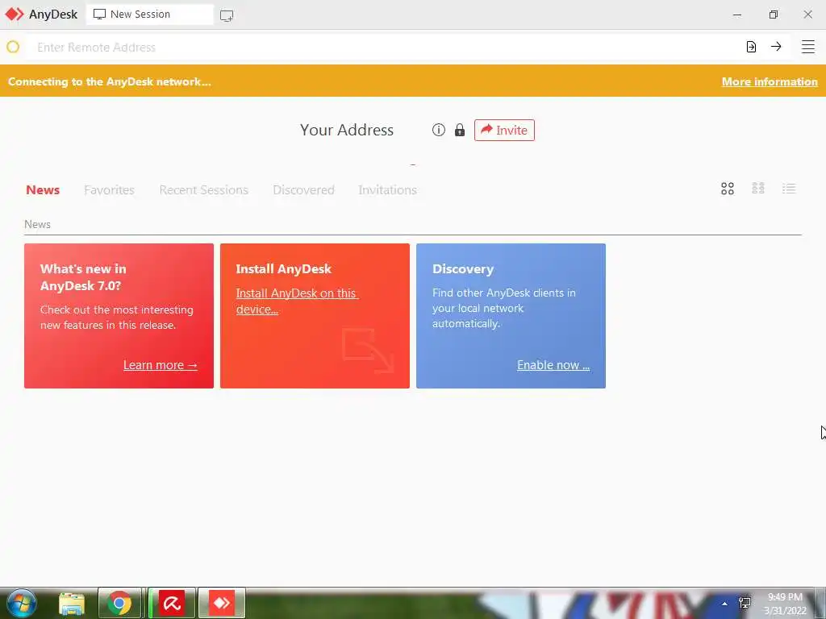Click the info icon next to Your Address

click(x=438, y=130)
